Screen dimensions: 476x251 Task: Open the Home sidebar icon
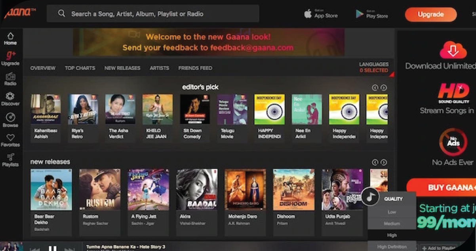(x=10, y=36)
